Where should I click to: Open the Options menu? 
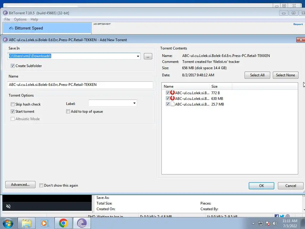pyautogui.click(x=20, y=19)
